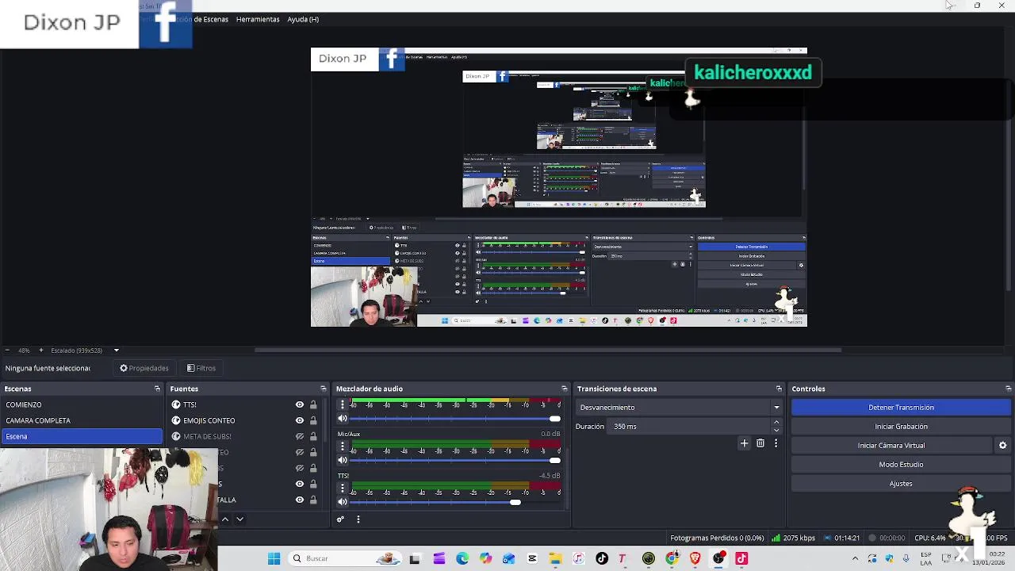Screen dimensions: 1015x571
Task: Click Iniciar Cámara Virtual button
Action: pyautogui.click(x=891, y=446)
